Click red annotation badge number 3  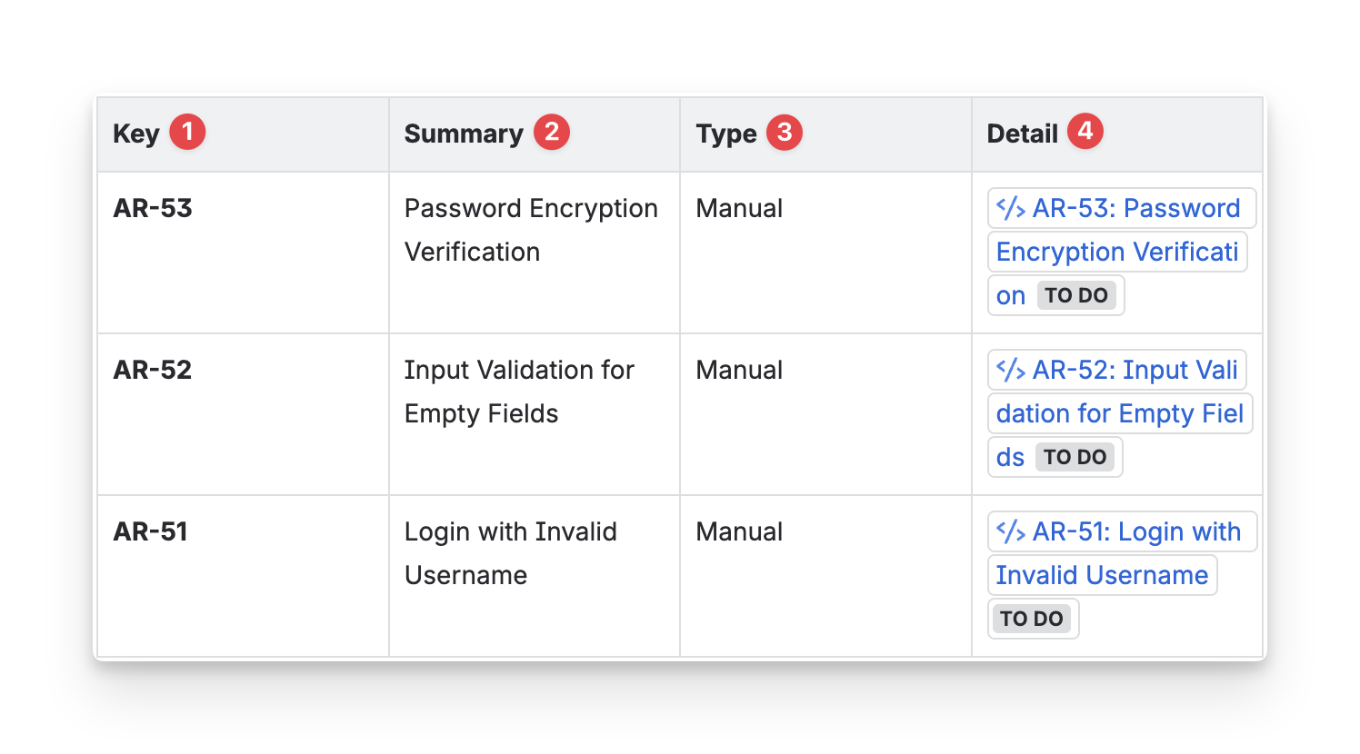(x=785, y=133)
